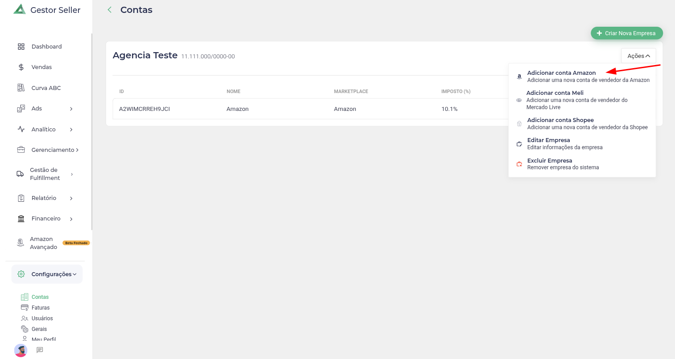Choose Adicionar conta Meli from menu
This screenshot has height=359, width=675.
coord(555,93)
